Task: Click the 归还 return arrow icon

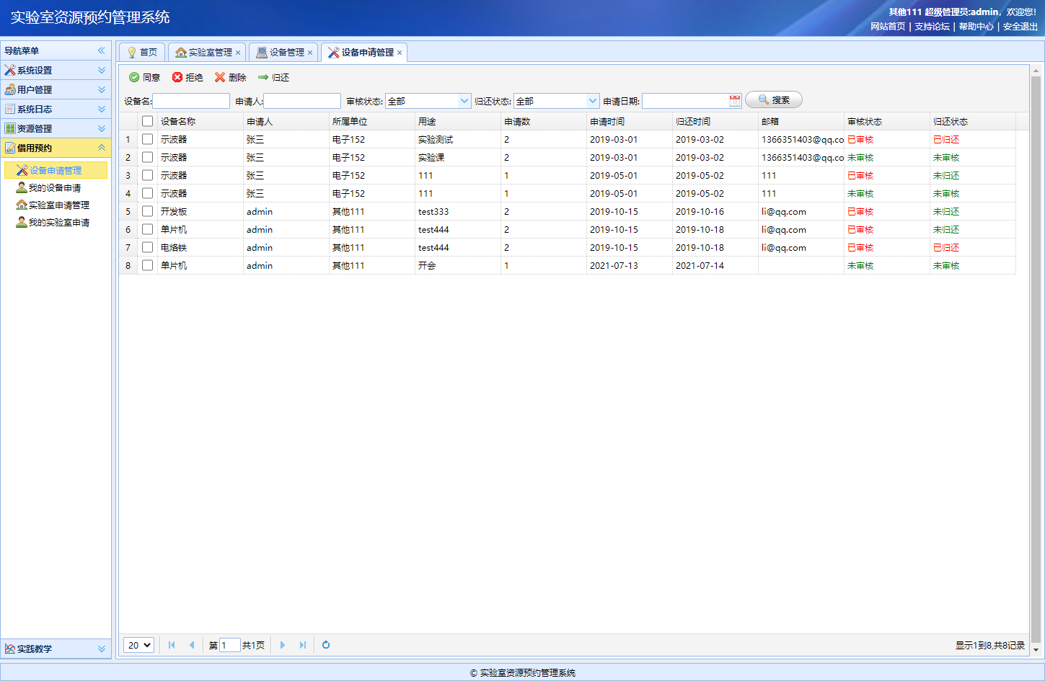Action: pos(263,77)
